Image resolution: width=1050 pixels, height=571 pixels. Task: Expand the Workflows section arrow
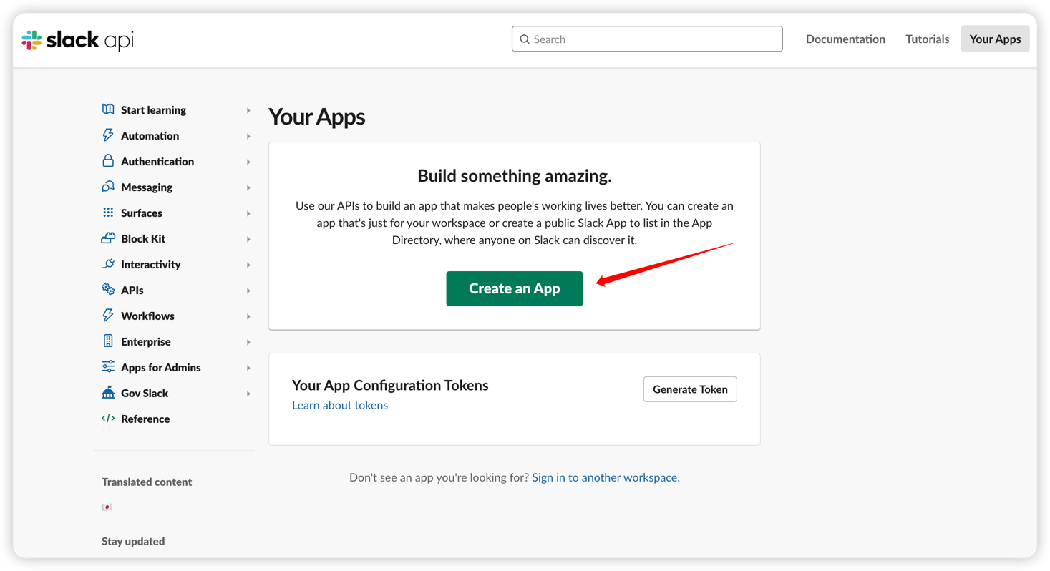click(x=248, y=316)
